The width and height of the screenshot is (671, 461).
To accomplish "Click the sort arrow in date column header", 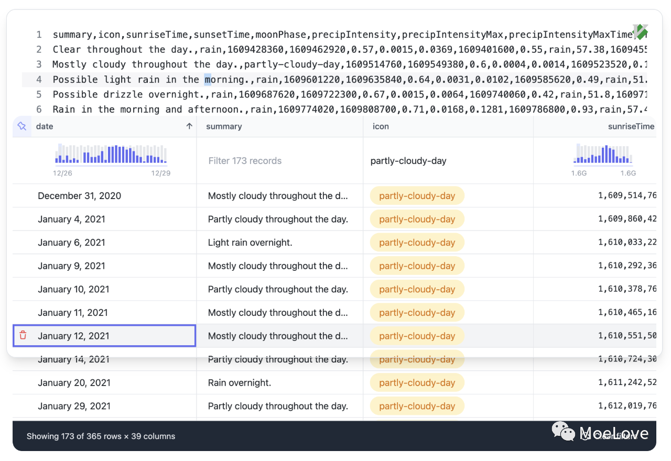I will pos(189,126).
